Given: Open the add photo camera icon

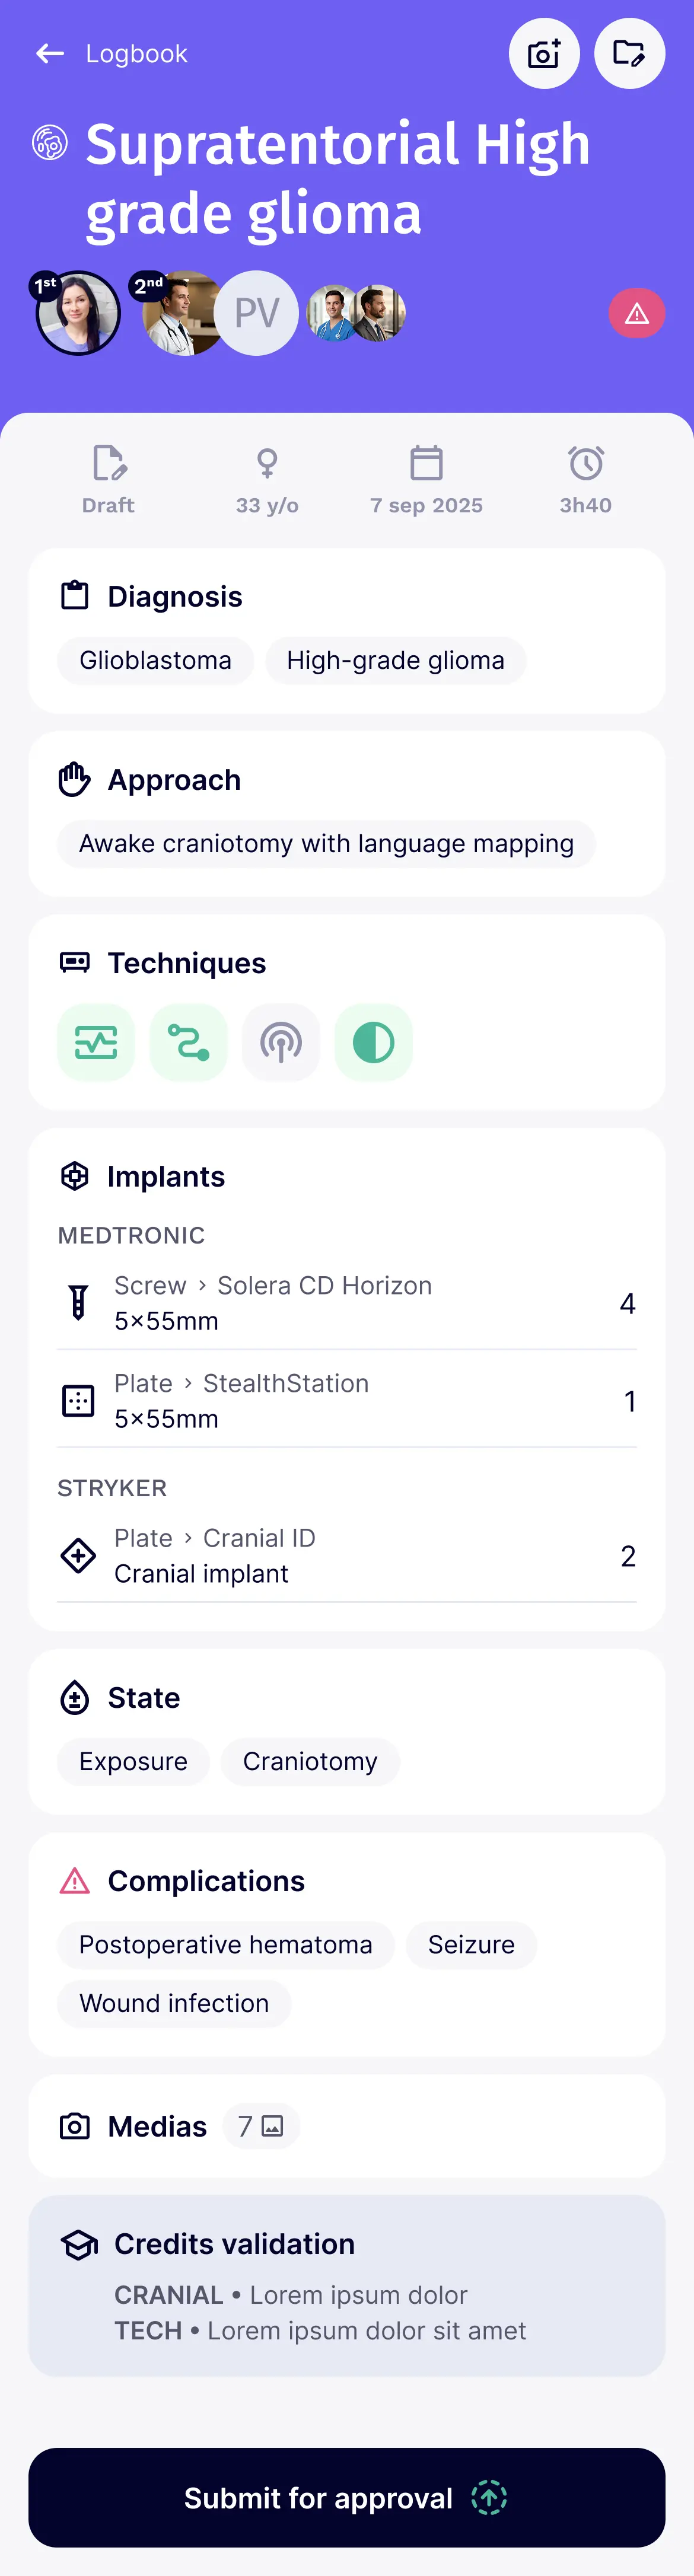Looking at the screenshot, I should pos(544,54).
